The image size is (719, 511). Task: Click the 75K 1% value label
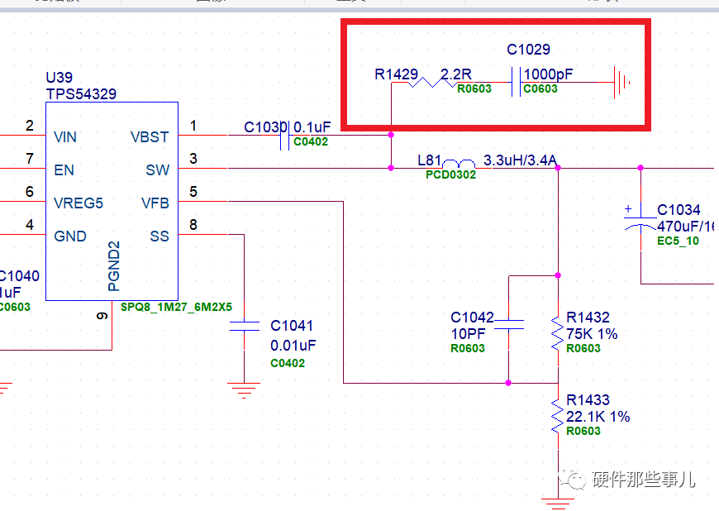[x=592, y=334]
